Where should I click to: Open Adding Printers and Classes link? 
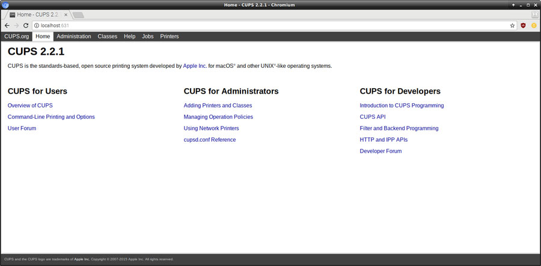(x=218, y=106)
